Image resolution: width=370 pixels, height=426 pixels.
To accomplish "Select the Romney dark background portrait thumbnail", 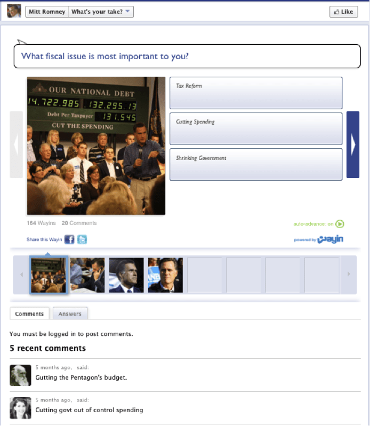I will (x=126, y=275).
